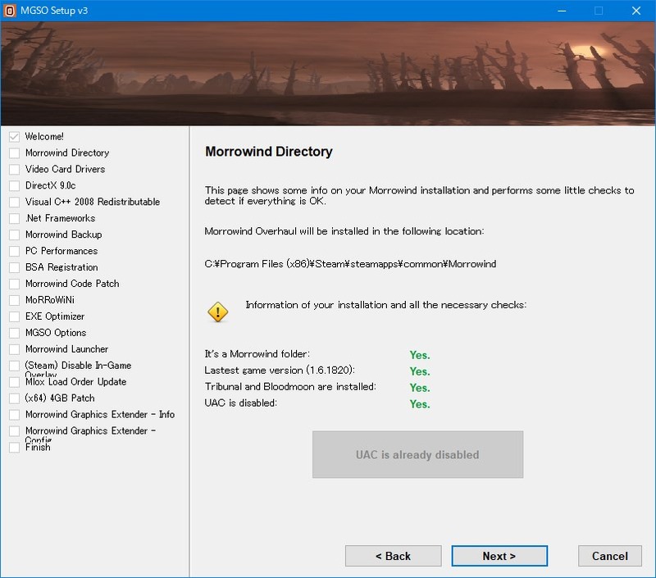Viewport: 656px width, 578px height.
Task: Toggle (Steam) Disable In-Game Overlay checkbox
Action: coord(14,366)
